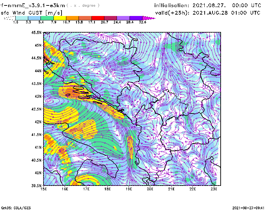The width and height of the screenshot is (272, 210).
Task: Click the orange 10.7–13.8 legend swatch
Action: pyautogui.click(x=72, y=18)
